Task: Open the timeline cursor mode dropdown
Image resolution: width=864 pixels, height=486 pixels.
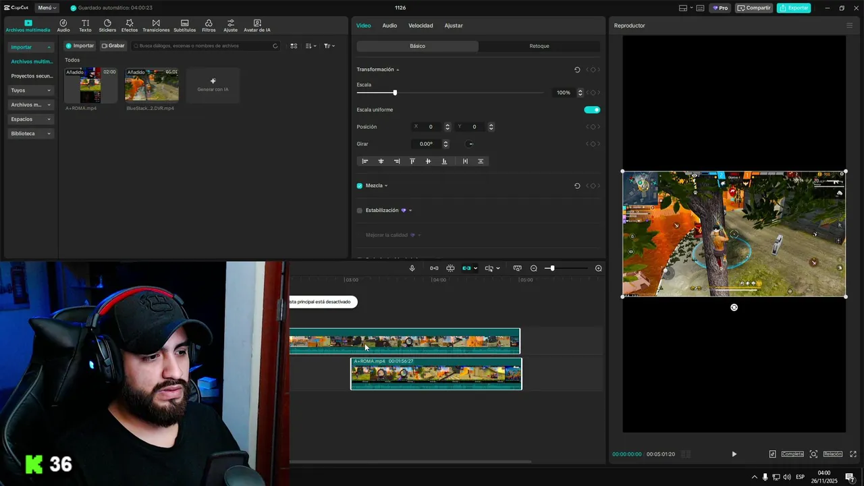Action: [498, 268]
